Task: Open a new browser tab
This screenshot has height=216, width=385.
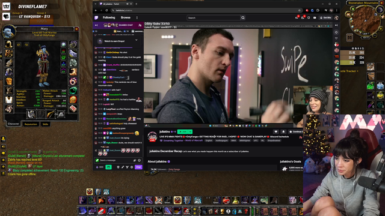Action: pyautogui.click(x=137, y=4)
